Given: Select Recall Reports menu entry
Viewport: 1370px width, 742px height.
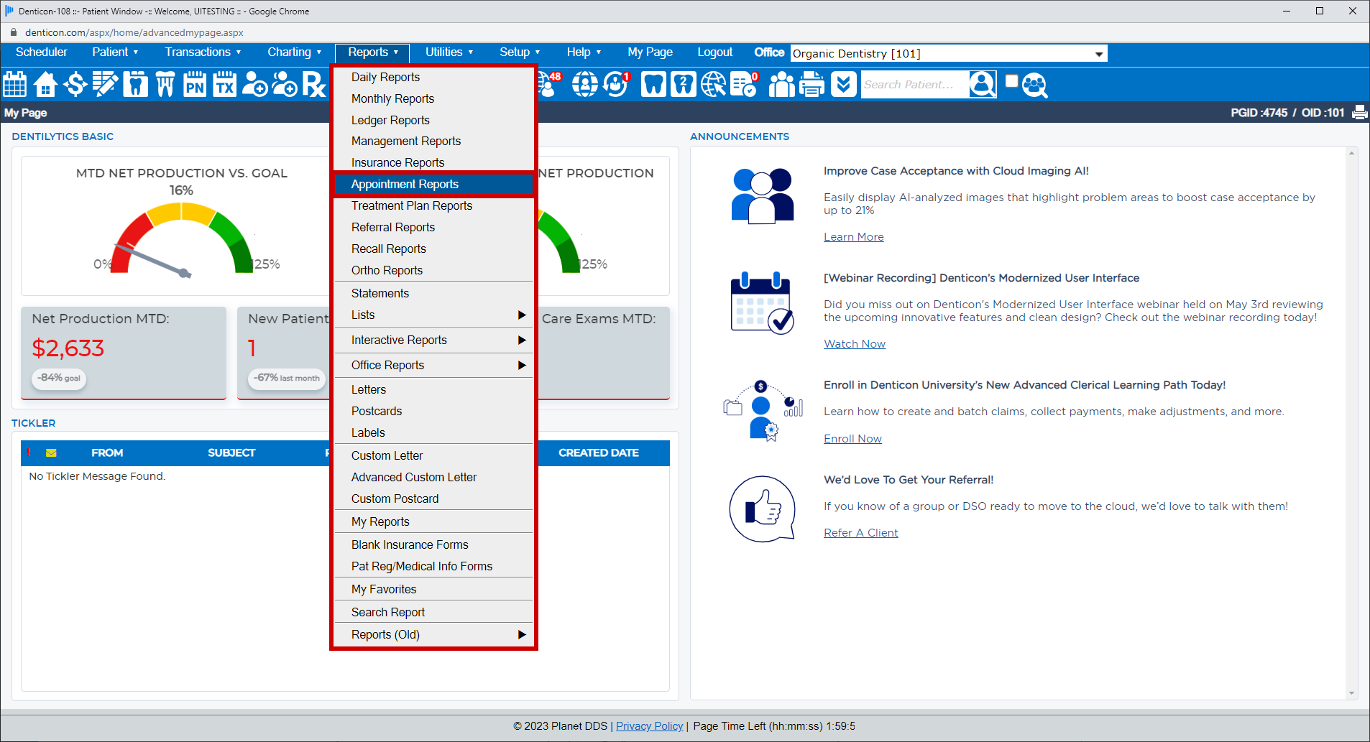Looking at the screenshot, I should [x=434, y=249].
